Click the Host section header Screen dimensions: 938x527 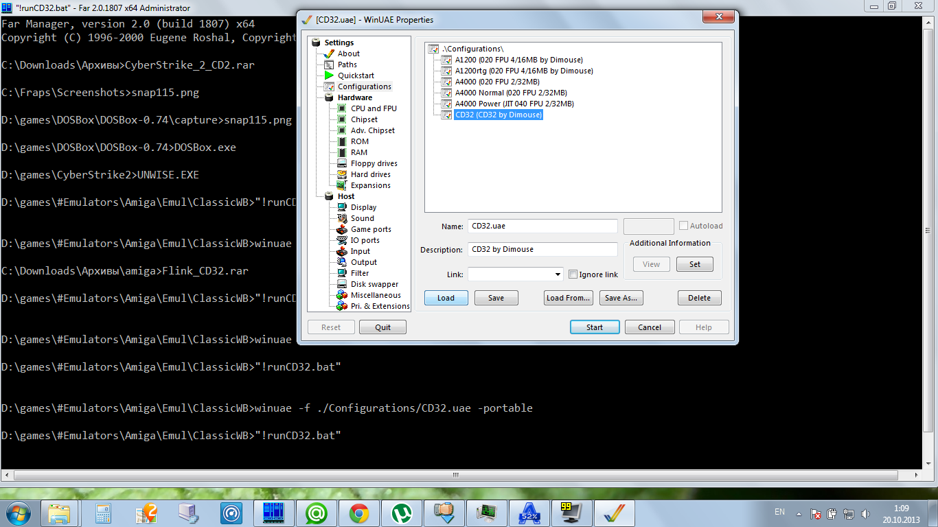pos(345,196)
